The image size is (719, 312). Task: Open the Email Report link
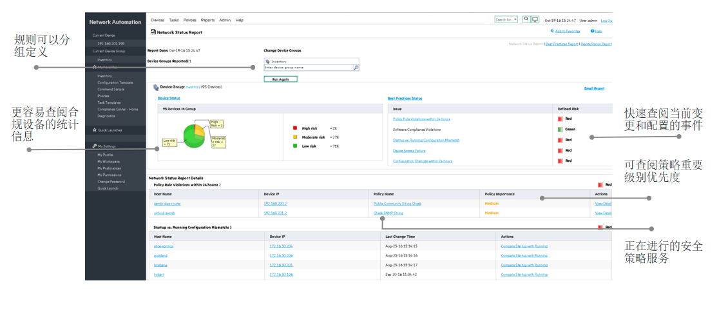pos(594,88)
